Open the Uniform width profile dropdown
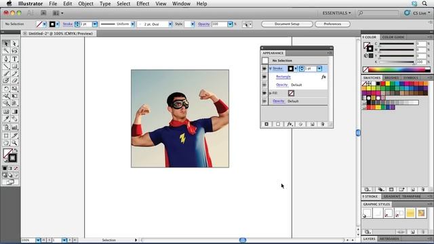 pos(133,24)
